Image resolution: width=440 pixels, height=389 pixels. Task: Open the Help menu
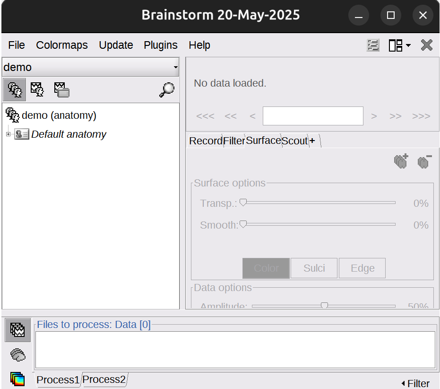pos(199,45)
